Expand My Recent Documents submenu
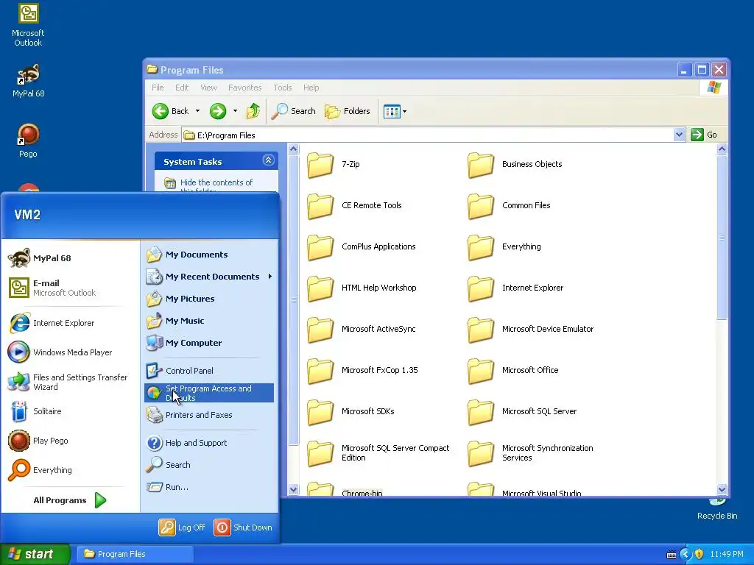 tap(209, 277)
